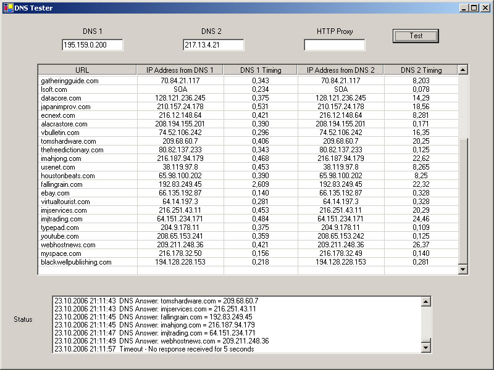Select the typepad.com row

pos(248,228)
